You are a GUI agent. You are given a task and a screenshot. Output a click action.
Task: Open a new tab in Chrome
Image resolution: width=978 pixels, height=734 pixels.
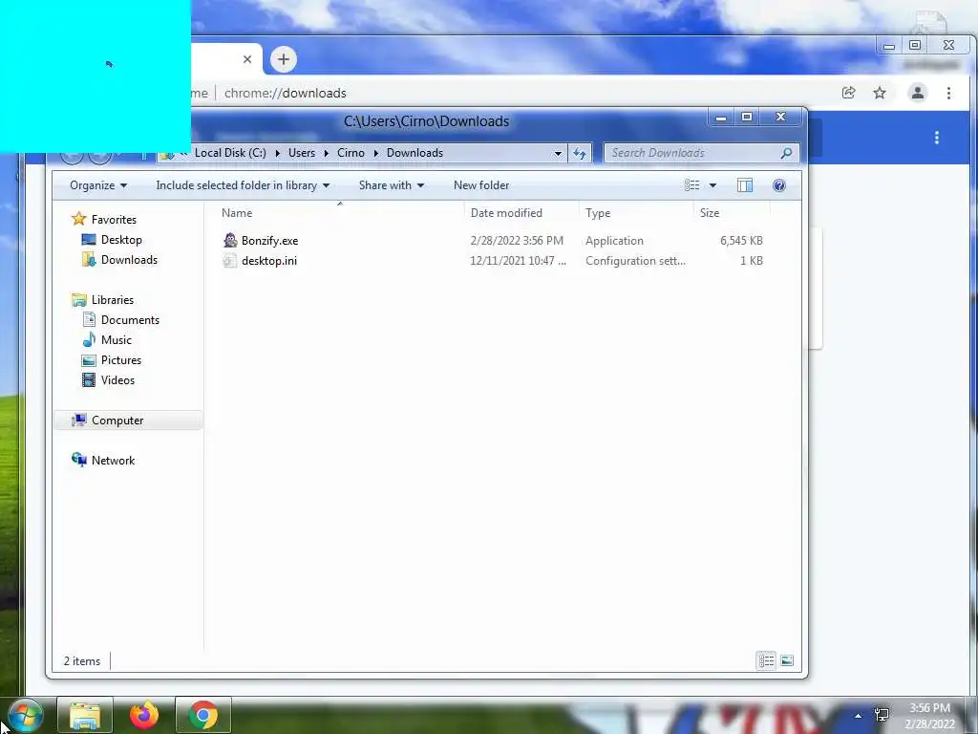[x=284, y=59]
